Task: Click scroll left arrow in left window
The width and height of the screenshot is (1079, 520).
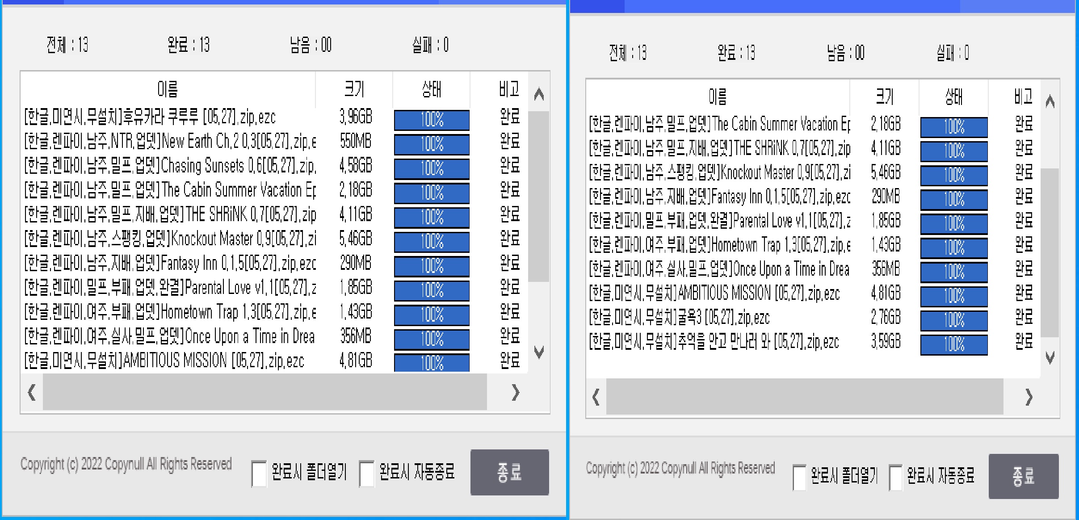Action: (x=31, y=393)
